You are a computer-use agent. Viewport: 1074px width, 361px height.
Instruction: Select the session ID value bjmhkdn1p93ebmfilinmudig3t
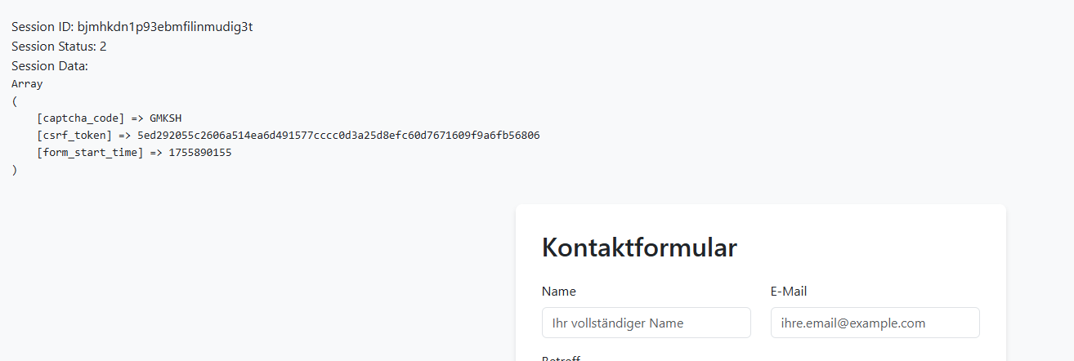(x=165, y=27)
